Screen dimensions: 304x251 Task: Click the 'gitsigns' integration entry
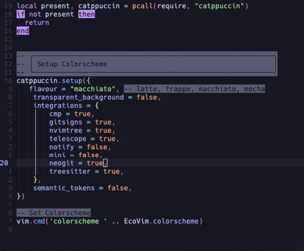[x=65, y=122]
